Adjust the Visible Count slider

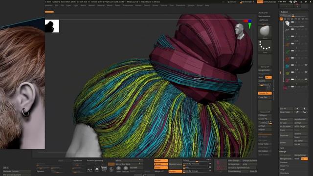[x=293, y=15]
